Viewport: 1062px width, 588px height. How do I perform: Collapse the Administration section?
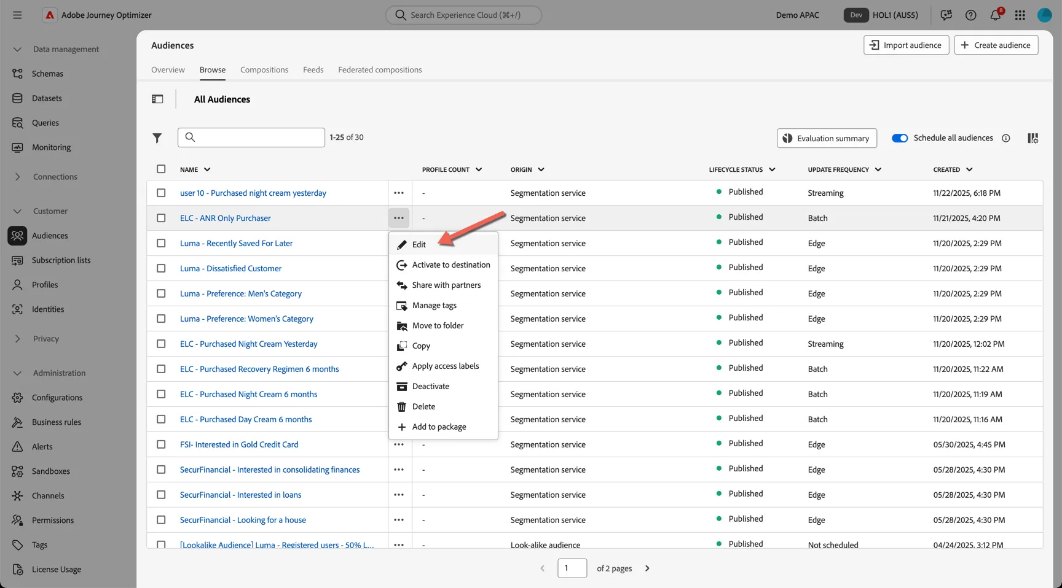coord(17,373)
